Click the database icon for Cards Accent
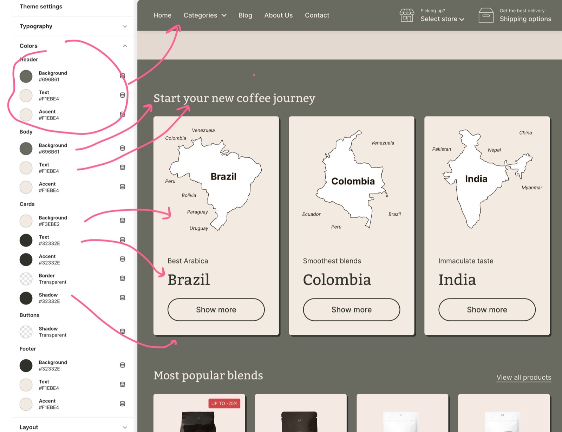 point(123,259)
